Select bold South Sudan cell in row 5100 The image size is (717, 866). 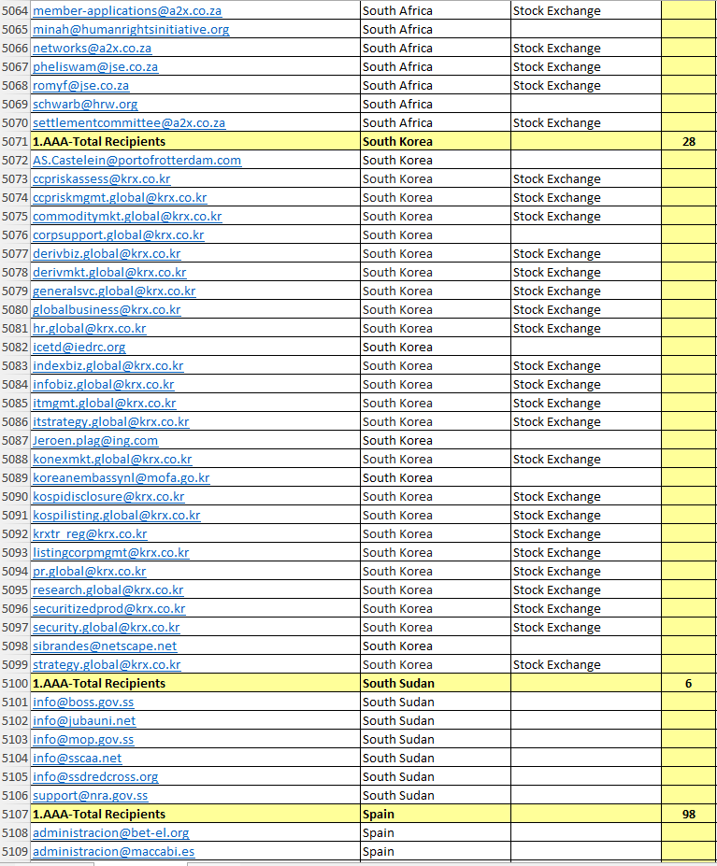(x=436, y=684)
